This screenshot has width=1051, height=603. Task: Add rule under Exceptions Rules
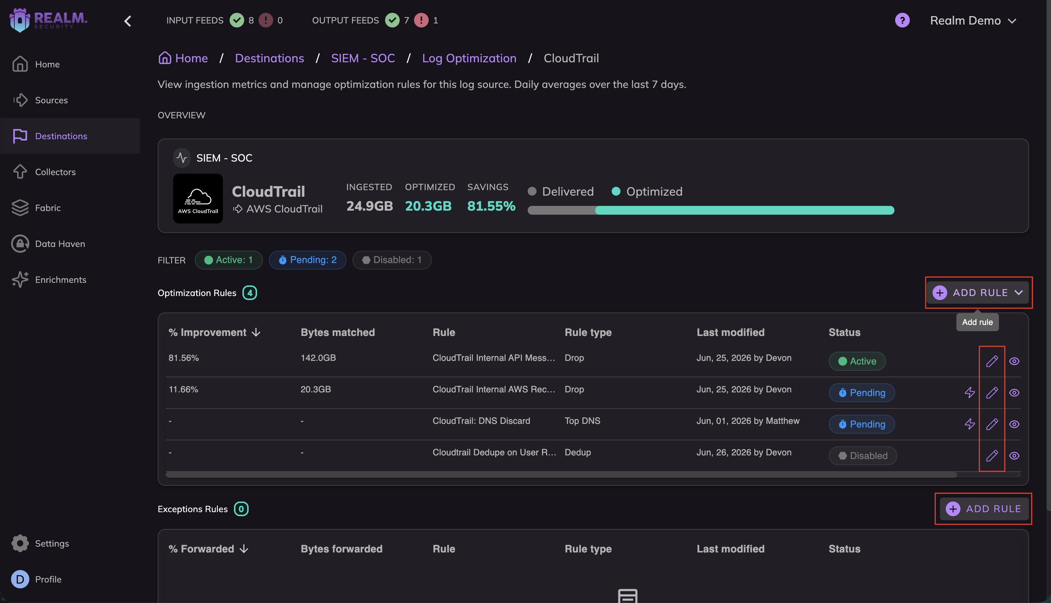(984, 509)
